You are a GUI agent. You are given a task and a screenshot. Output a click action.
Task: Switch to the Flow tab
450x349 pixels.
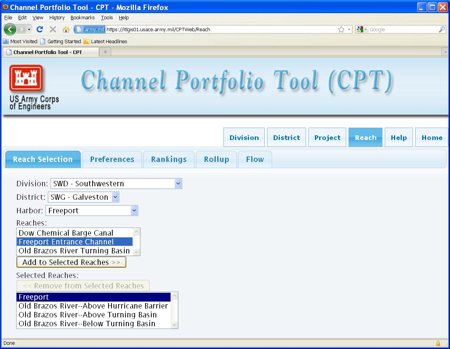255,159
